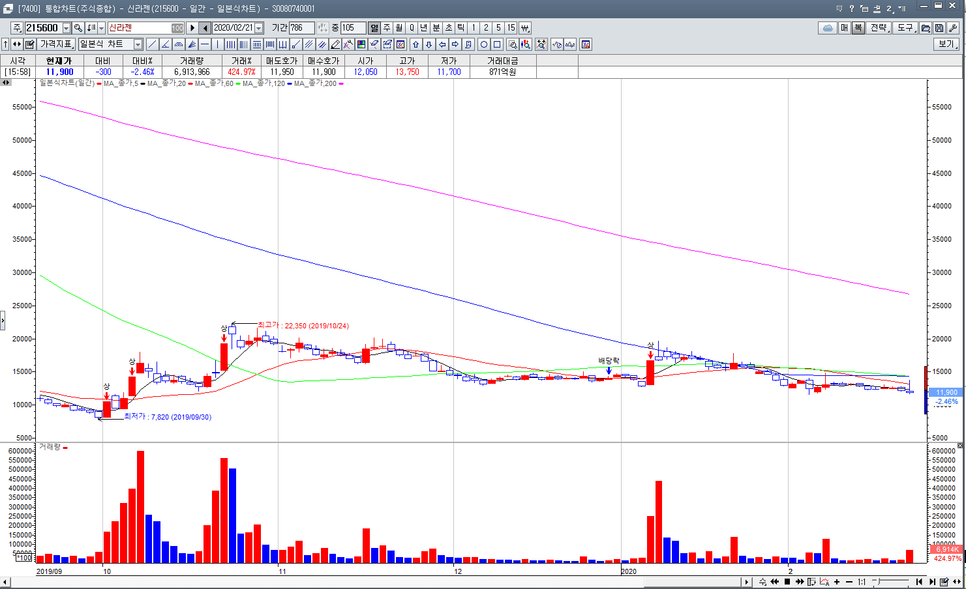Open the 일본식차트(일간) legend label
Image resolution: width=966 pixels, height=589 pixels.
67,83
